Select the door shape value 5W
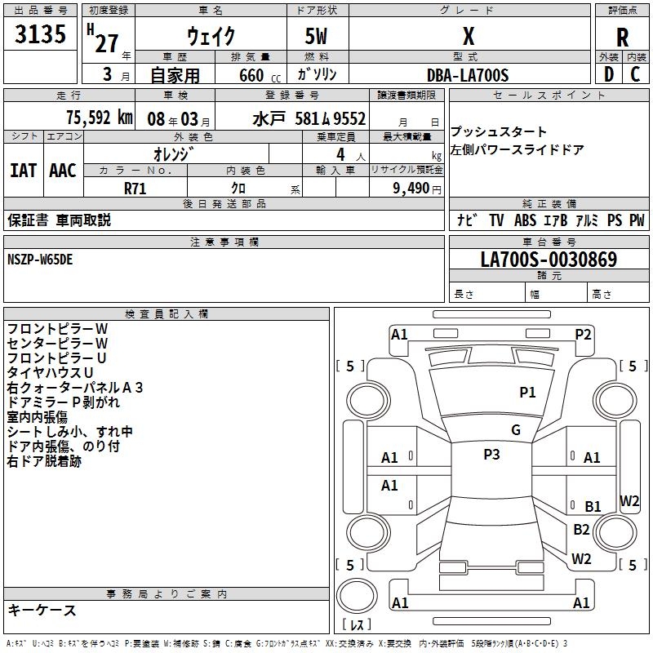The width and height of the screenshot is (653, 653). (316, 36)
